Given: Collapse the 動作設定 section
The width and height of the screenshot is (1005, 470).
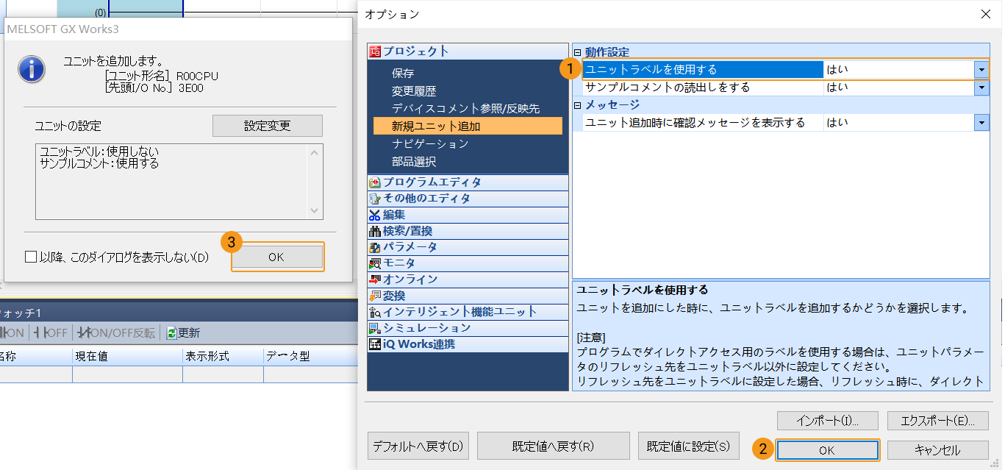Looking at the screenshot, I should pyautogui.click(x=577, y=52).
